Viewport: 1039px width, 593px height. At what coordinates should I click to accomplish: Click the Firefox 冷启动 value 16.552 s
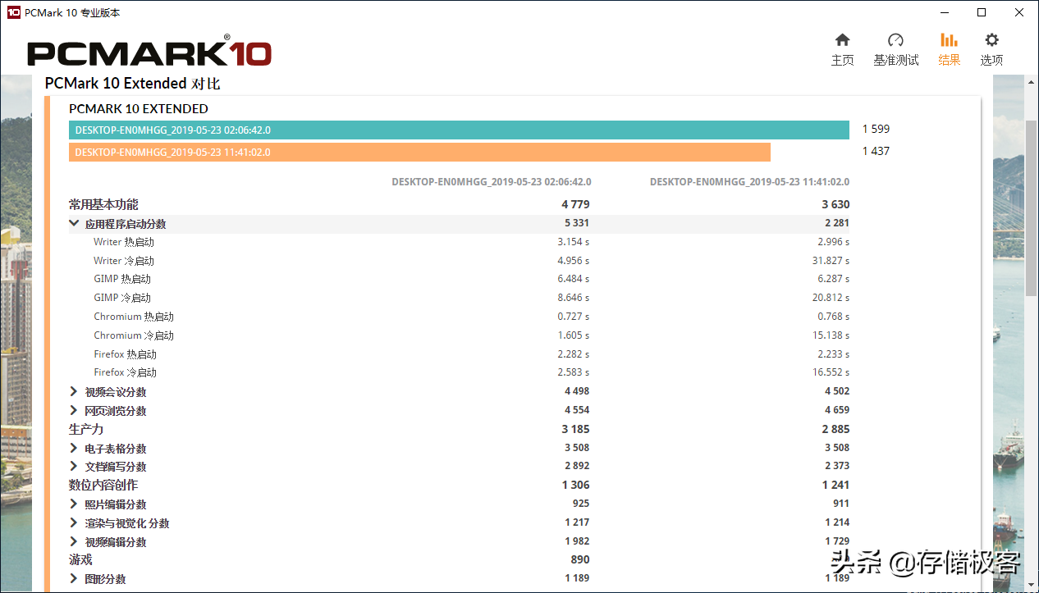831,372
